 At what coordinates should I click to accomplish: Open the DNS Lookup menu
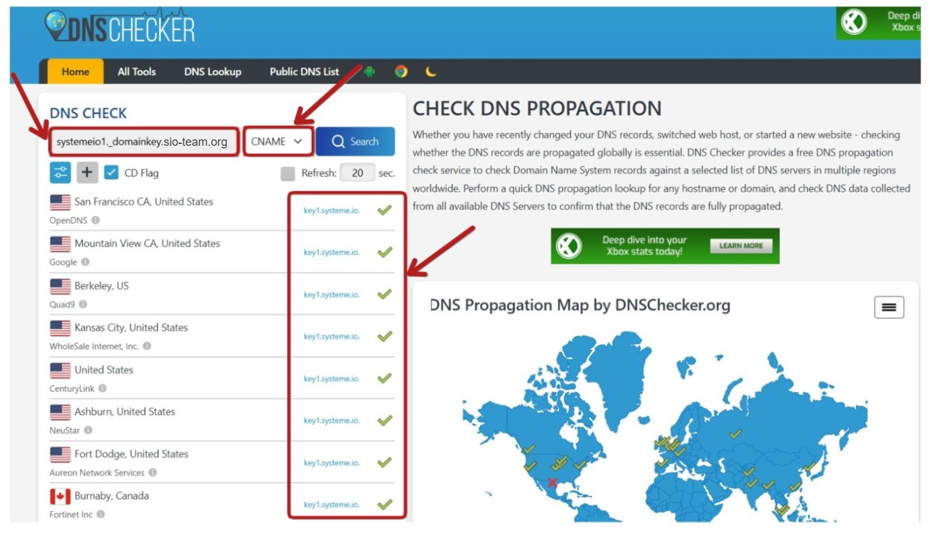(x=213, y=72)
